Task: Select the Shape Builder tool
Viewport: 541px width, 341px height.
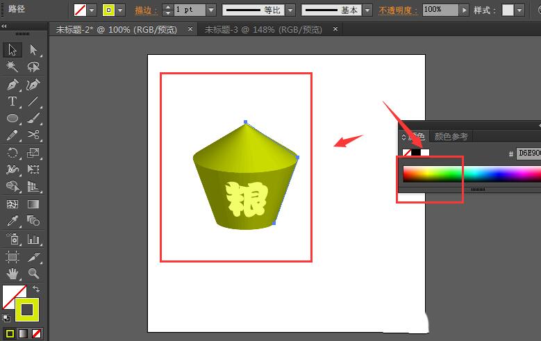Action: point(13,186)
